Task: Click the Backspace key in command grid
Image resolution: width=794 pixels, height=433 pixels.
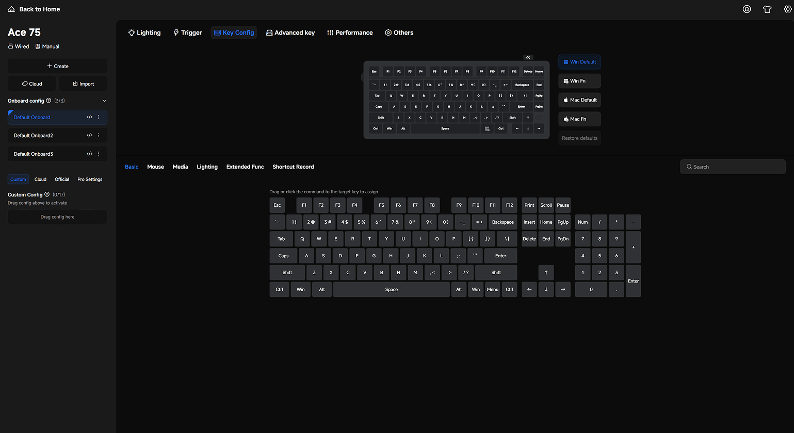Action: [x=503, y=222]
